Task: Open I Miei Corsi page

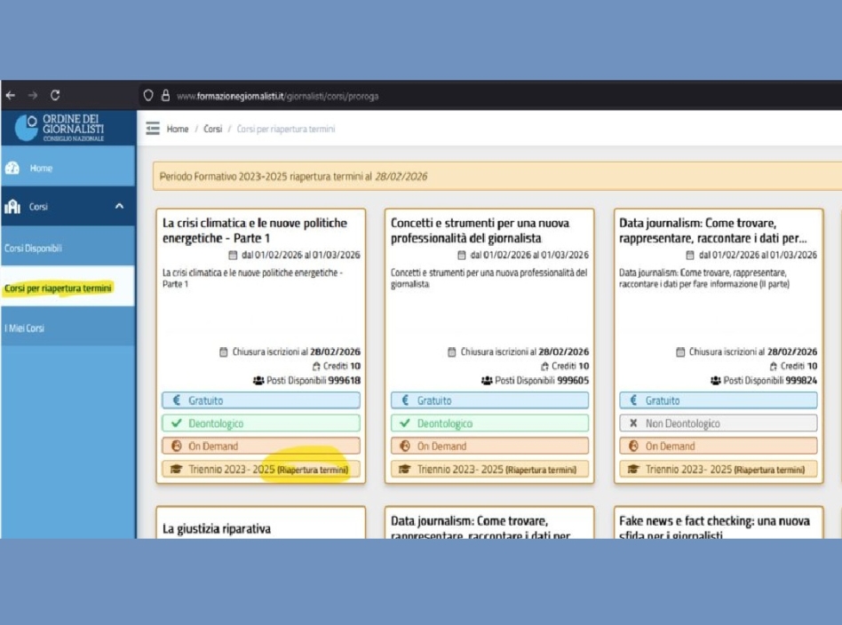Action: pos(24,328)
